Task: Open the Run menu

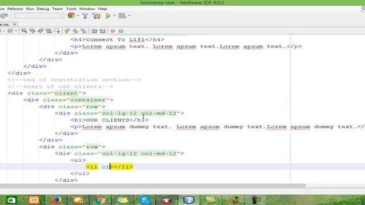Action: 30,9
